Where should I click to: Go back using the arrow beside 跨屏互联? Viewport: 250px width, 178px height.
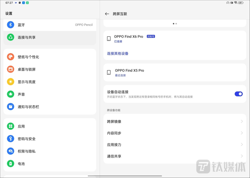[x=107, y=14]
